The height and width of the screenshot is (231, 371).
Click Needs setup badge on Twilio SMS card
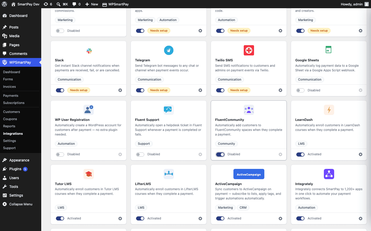239,90
